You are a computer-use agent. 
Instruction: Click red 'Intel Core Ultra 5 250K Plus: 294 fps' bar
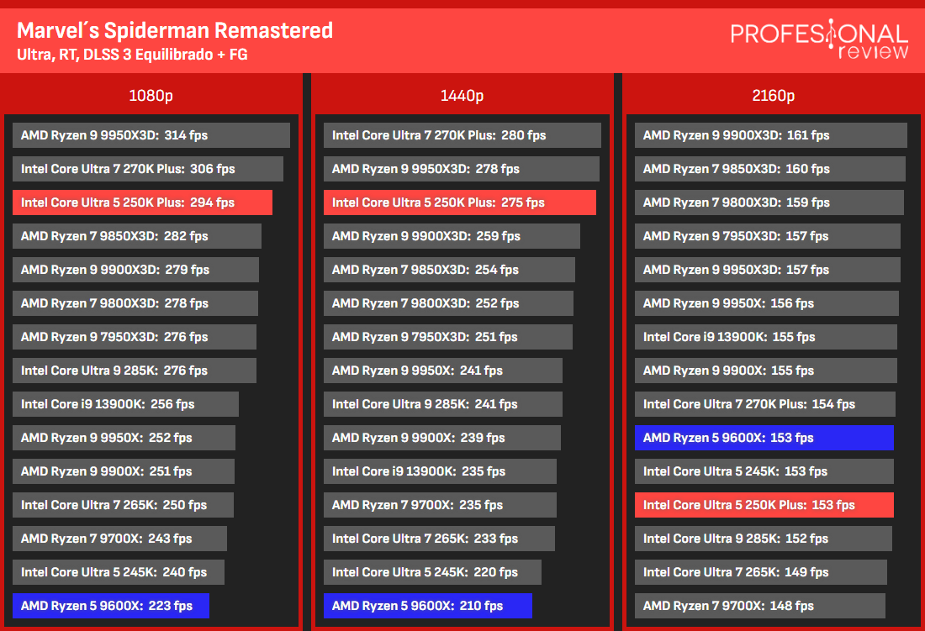[x=142, y=202]
